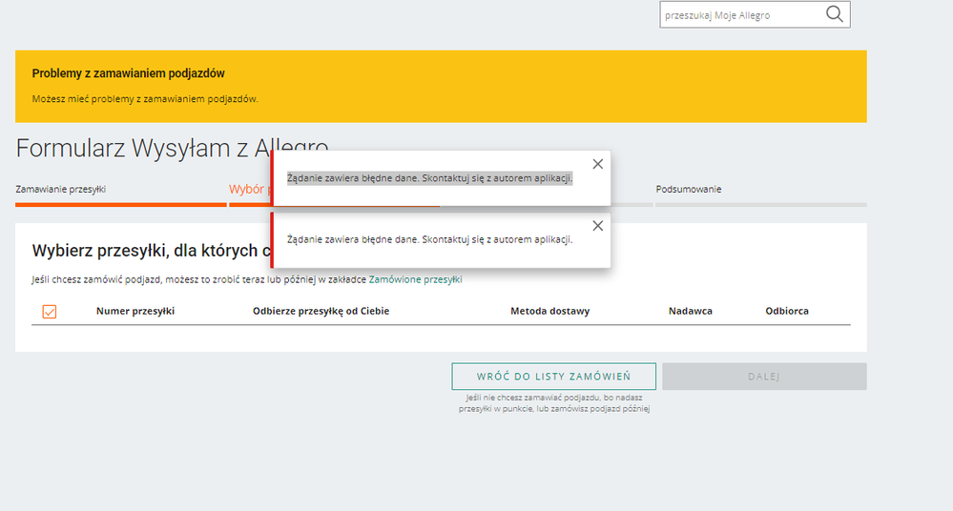The height and width of the screenshot is (511, 953).
Task: Dismiss the lower error notification
Action: [x=597, y=226]
